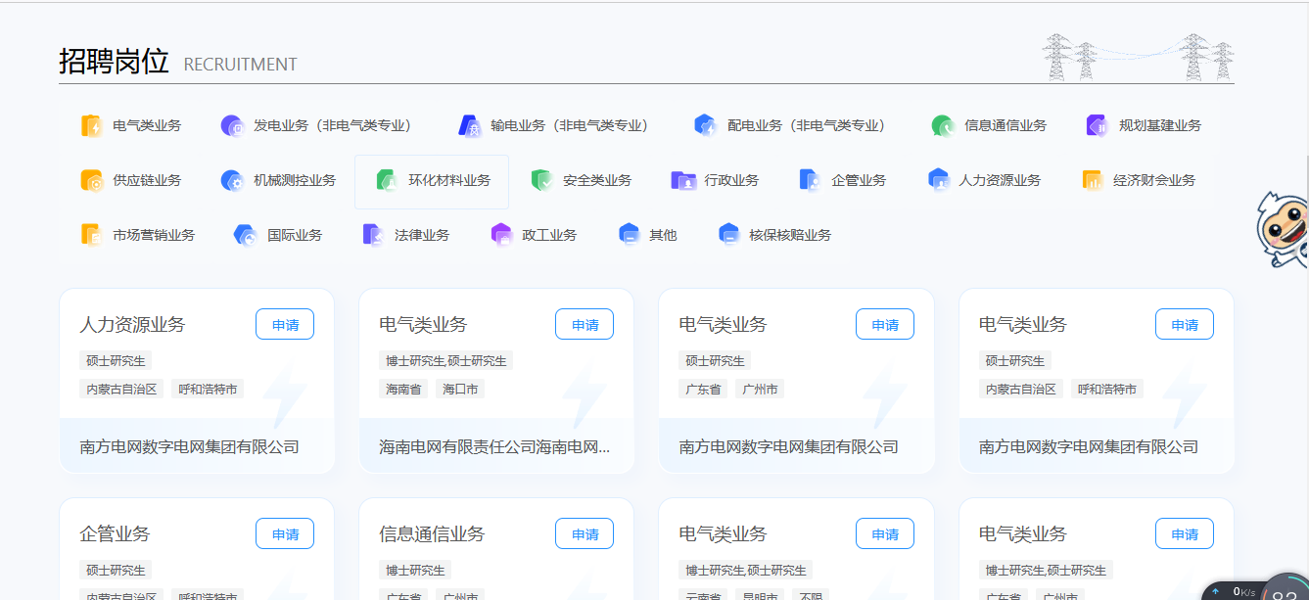Click the 经济财会业务 chart icon
Screen dimensions: 1309x600
click(x=1092, y=180)
